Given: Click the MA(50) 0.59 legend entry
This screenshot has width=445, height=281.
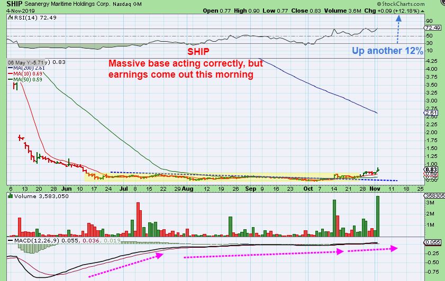Looking at the screenshot, I should pyautogui.click(x=25, y=80).
